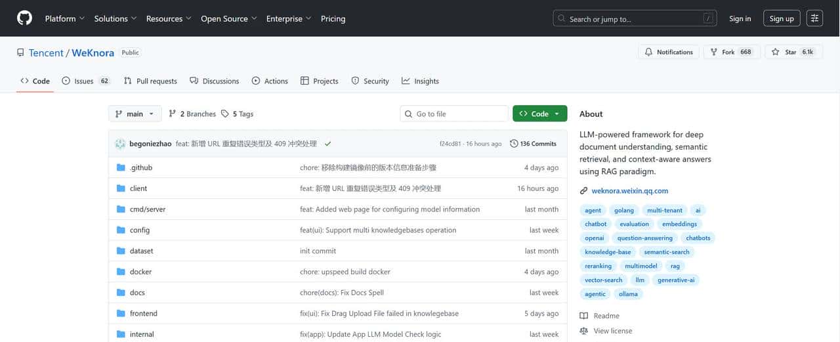Switch to the Issues tab

point(86,81)
